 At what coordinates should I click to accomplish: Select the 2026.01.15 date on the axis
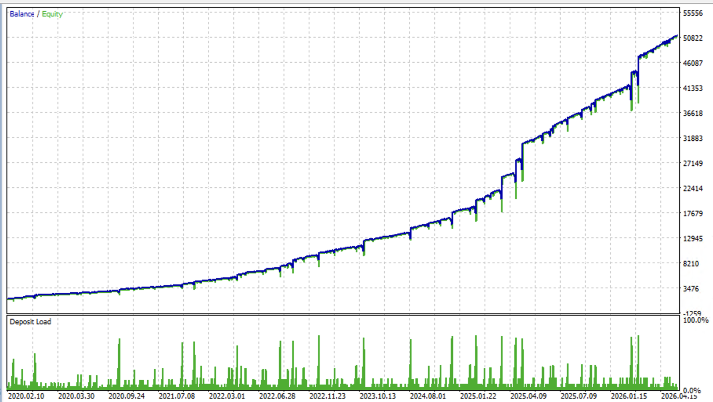pyautogui.click(x=629, y=396)
